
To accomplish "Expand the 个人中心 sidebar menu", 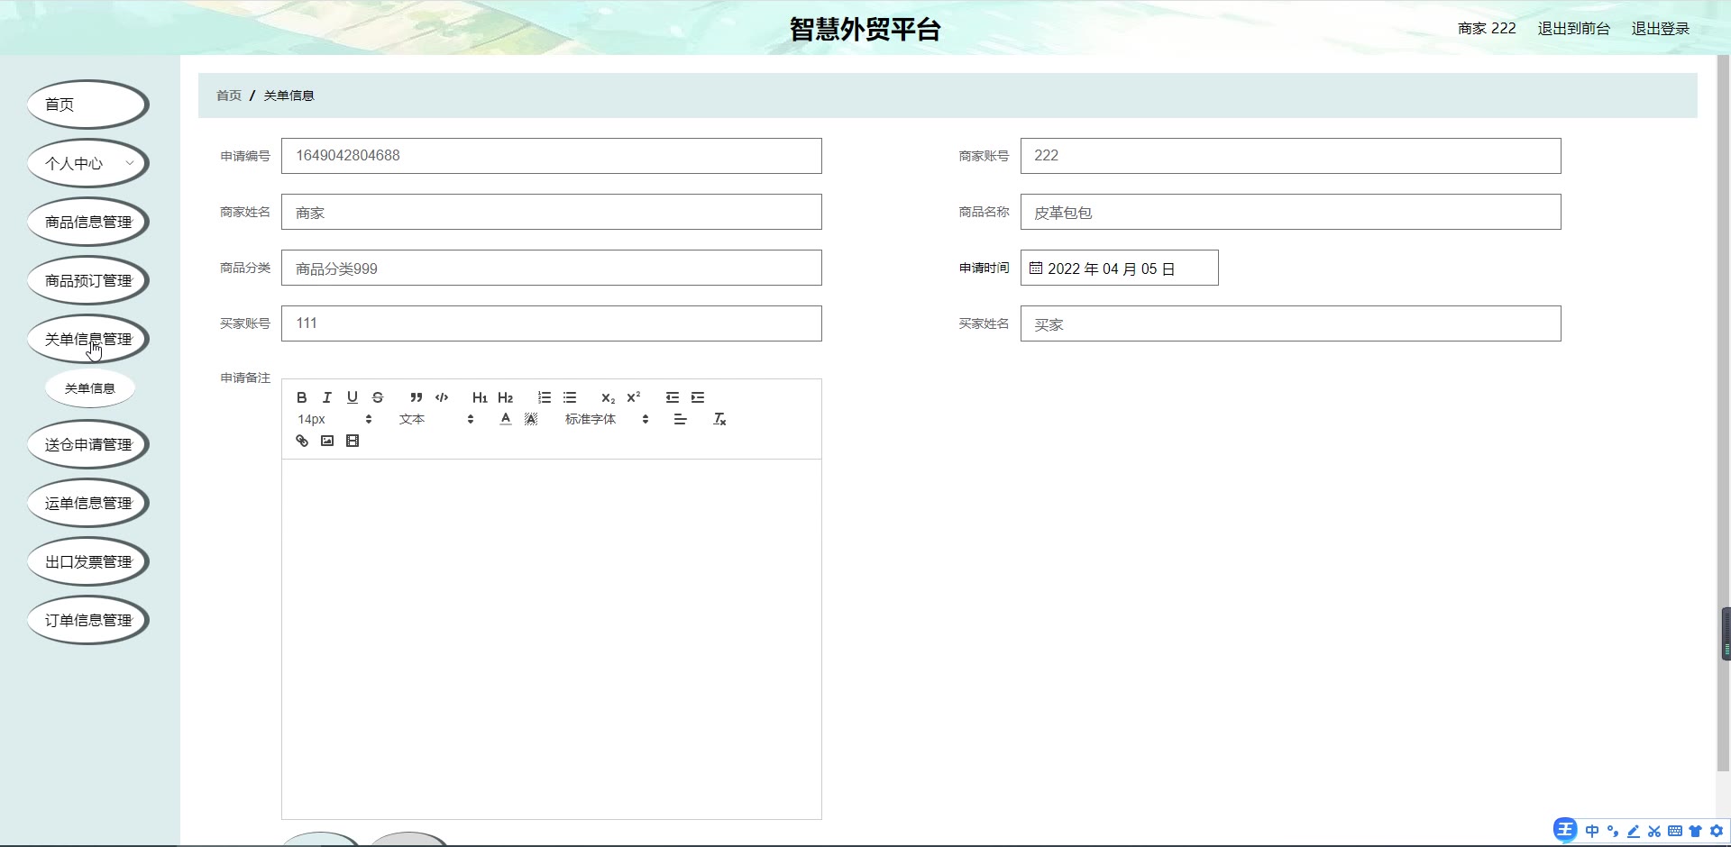I will (x=88, y=163).
